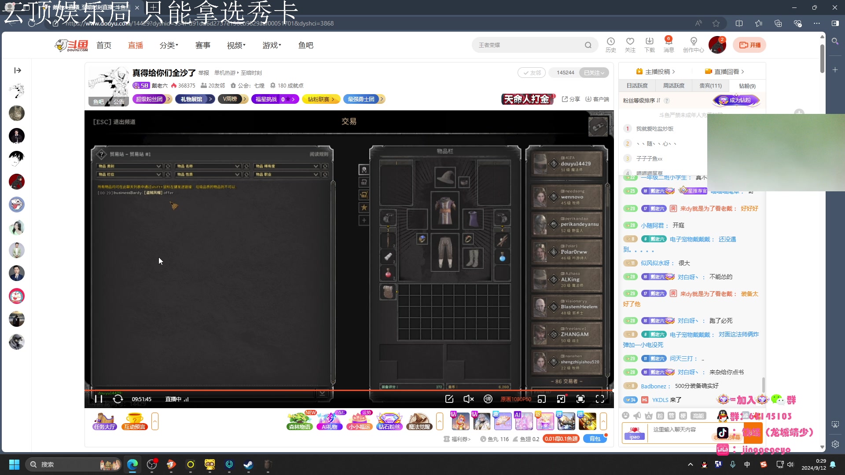
Task: Open the Steam taskbar icon
Action: [x=248, y=464]
